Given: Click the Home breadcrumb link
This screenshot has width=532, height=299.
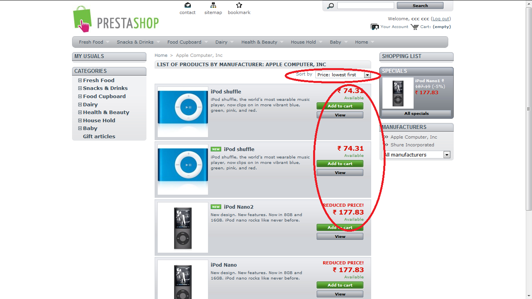Looking at the screenshot, I should [x=161, y=55].
